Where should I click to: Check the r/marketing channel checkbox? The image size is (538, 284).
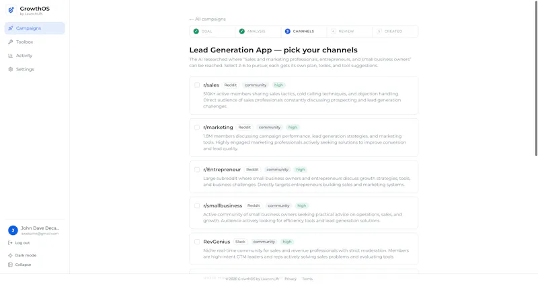click(197, 128)
